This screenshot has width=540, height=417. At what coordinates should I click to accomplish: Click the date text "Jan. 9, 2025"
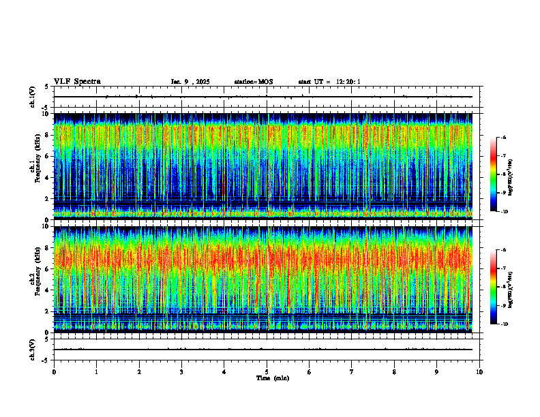pos(190,82)
